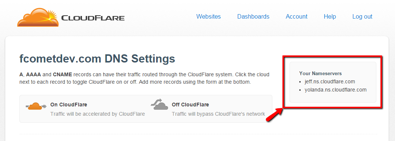Click the CloudFlare orange cloud logo
The height and width of the screenshot is (141, 395).
[38, 17]
